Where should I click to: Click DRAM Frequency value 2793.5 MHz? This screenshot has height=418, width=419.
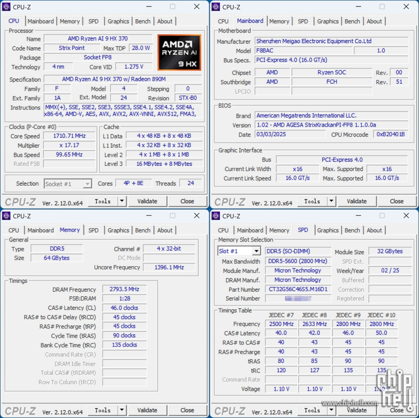click(124, 289)
